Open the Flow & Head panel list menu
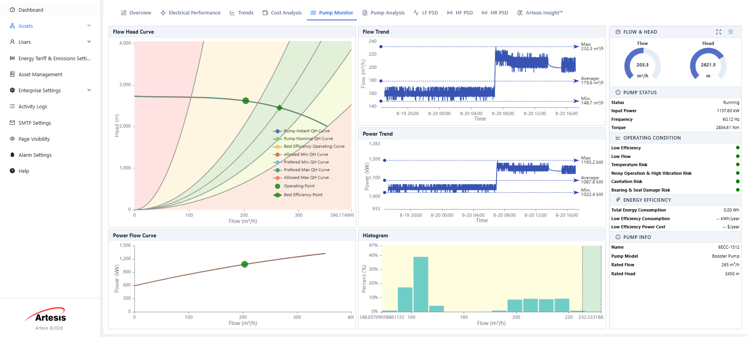 tap(731, 32)
